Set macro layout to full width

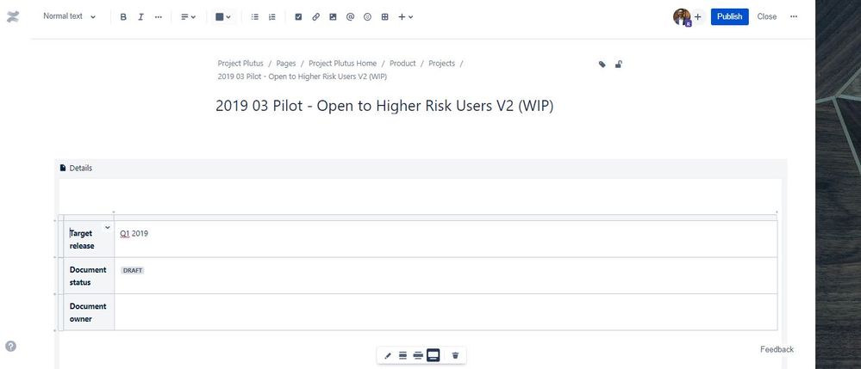pyautogui.click(x=434, y=356)
